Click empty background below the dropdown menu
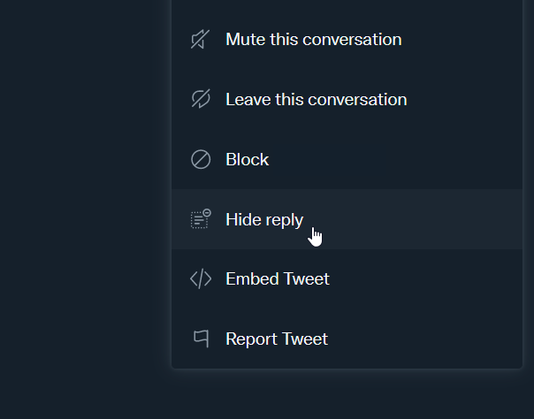This screenshot has height=419, width=534. point(347,395)
